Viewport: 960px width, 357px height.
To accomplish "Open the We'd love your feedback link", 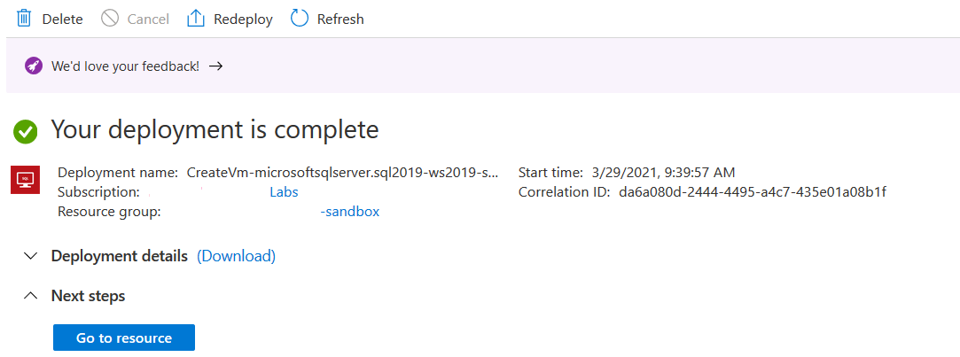I will click(x=125, y=66).
